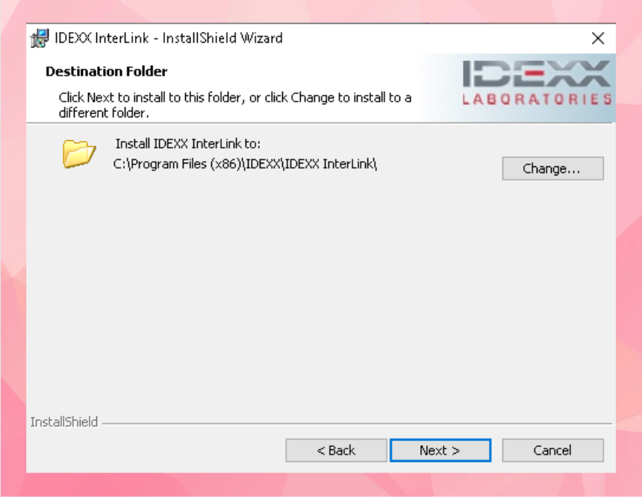Go to the previous step with < Back

pos(336,450)
